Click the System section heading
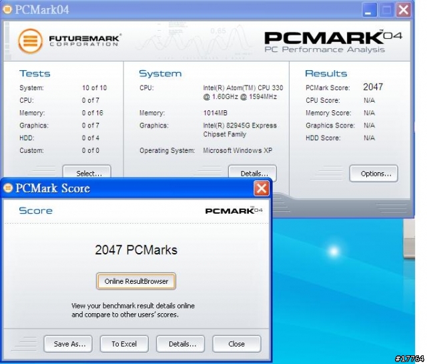427x364 pixels. (x=160, y=73)
